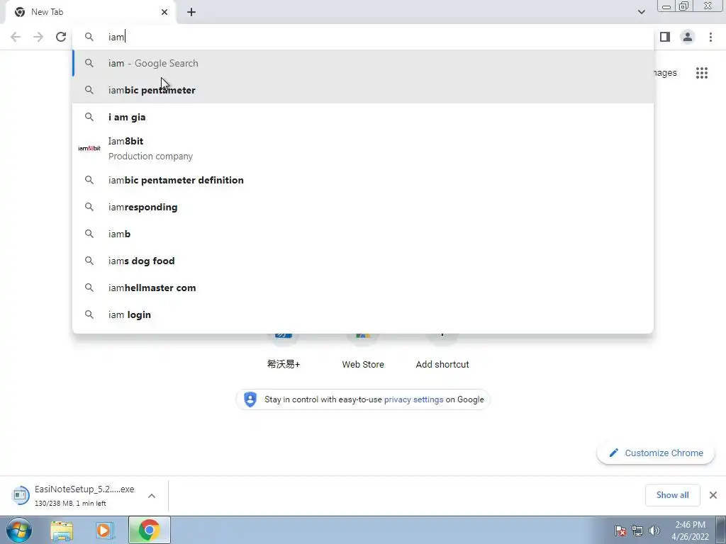The width and height of the screenshot is (726, 544).
Task: Click the Action Center flag tray icon
Action: [620, 531]
